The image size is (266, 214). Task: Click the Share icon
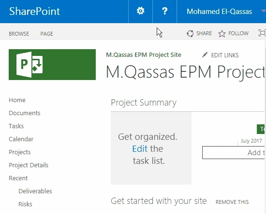pos(190,33)
